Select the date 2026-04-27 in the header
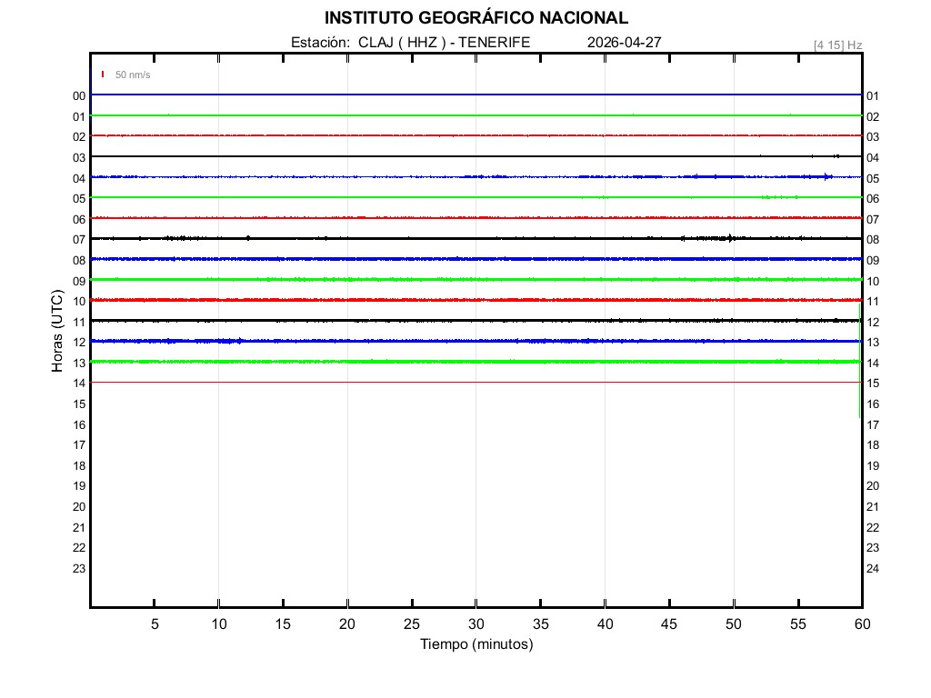The height and width of the screenshot is (698, 931). (x=624, y=42)
